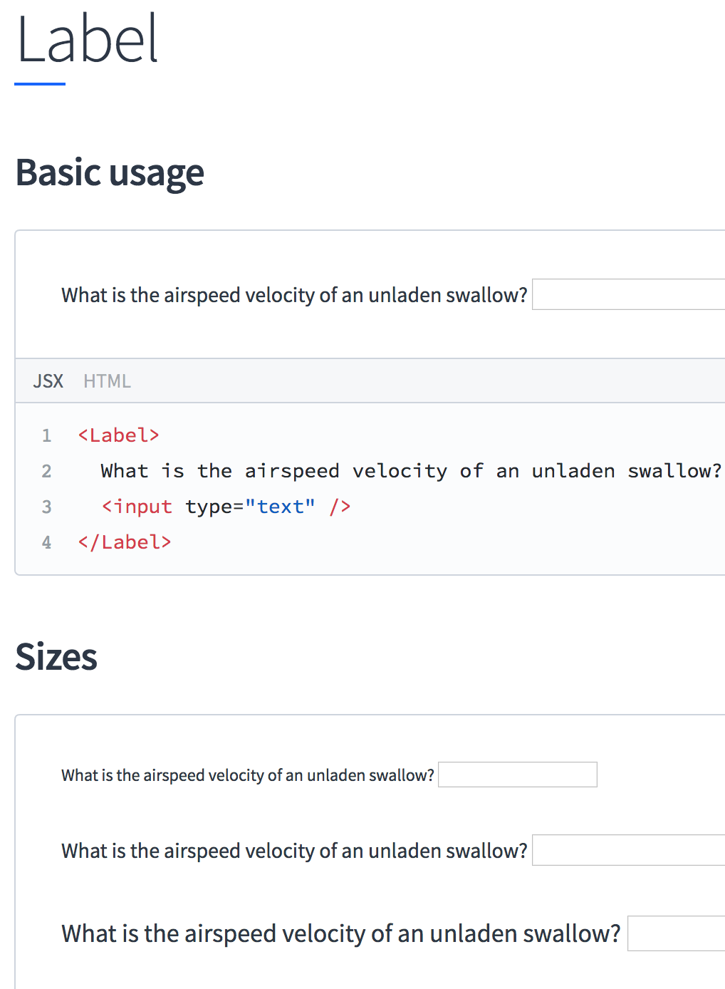Switch to the HTML code tab
Screen dimensions: 725x989
[107, 381]
